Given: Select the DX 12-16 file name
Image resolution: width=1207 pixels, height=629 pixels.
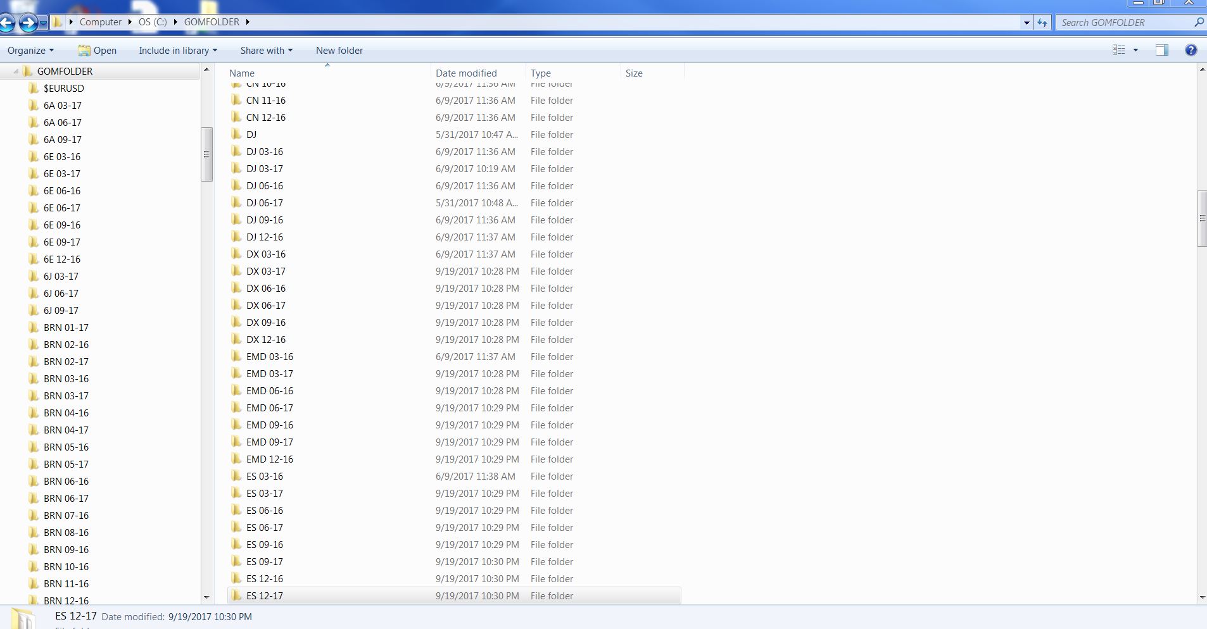Looking at the screenshot, I should 265,340.
